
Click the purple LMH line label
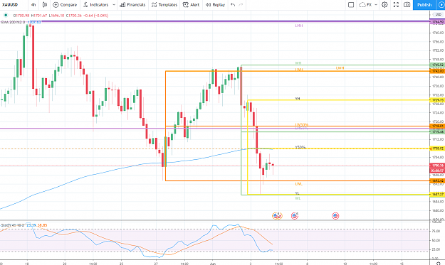coord(299,26)
